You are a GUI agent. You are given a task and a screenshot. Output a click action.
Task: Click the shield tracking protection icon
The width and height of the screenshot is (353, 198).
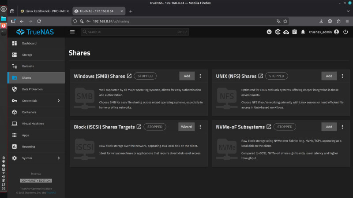point(75,21)
